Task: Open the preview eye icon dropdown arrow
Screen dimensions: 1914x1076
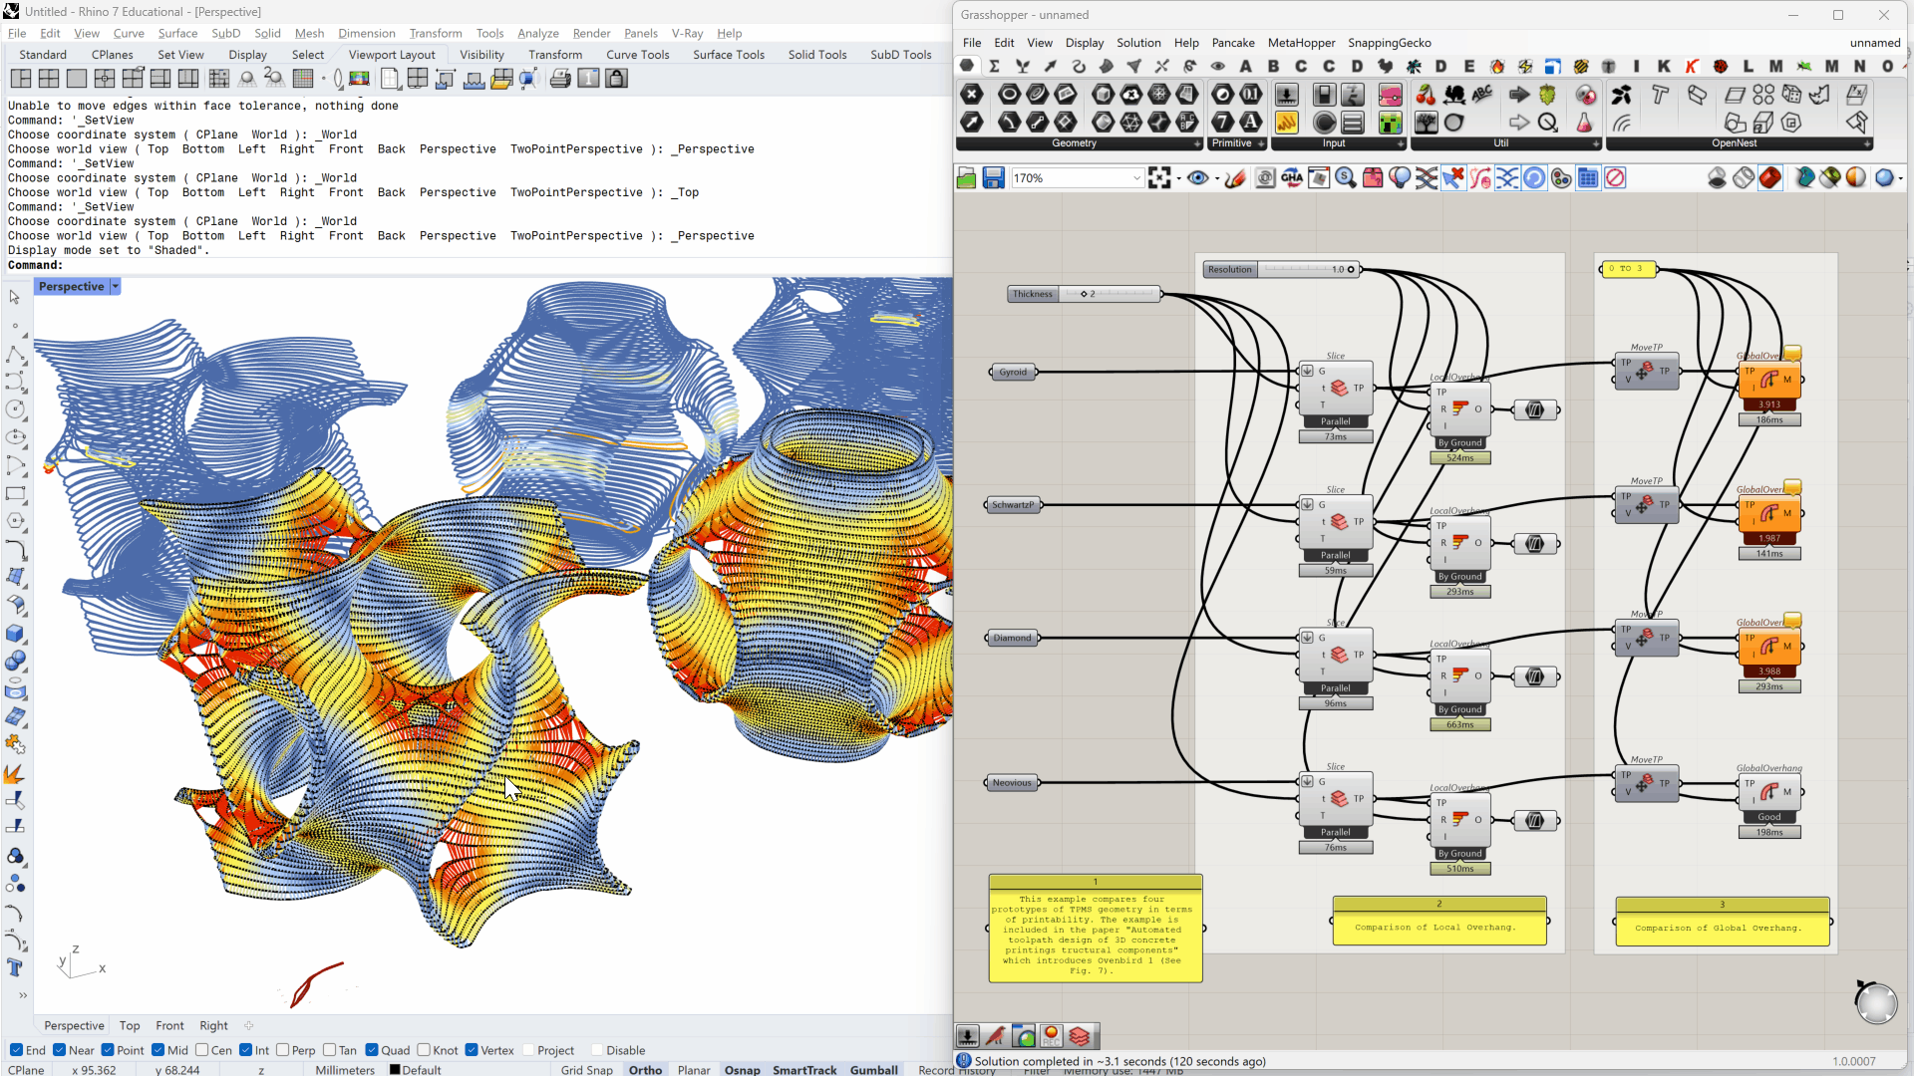Action: pyautogui.click(x=1216, y=179)
